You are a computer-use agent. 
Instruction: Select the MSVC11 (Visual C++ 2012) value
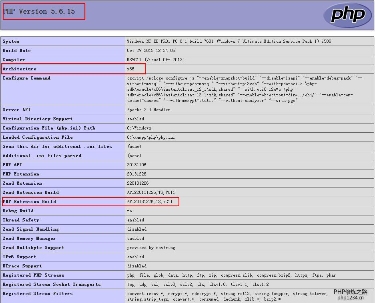156,60
